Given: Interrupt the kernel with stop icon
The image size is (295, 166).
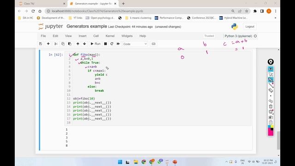Looking at the screenshot, I should pyautogui.click(x=106, y=44).
